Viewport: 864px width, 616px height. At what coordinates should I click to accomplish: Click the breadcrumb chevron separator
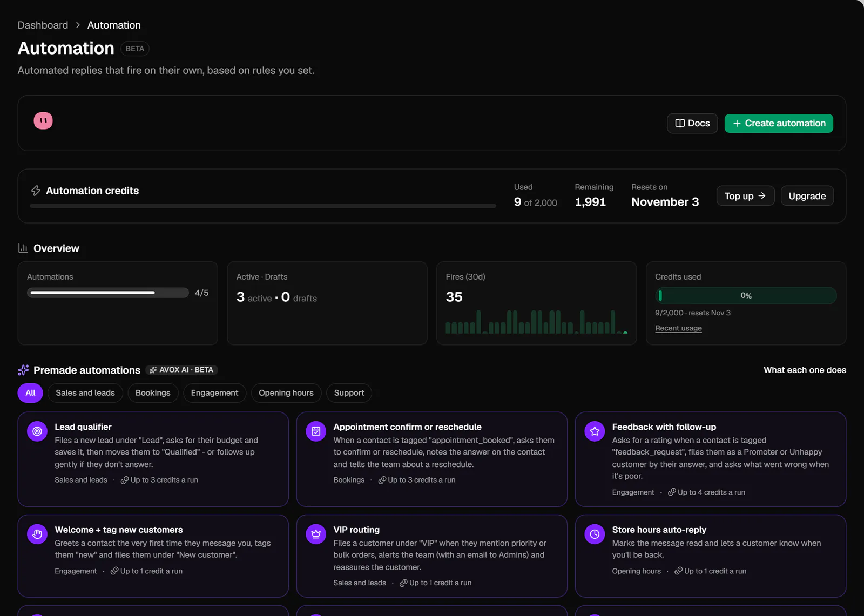coord(78,25)
